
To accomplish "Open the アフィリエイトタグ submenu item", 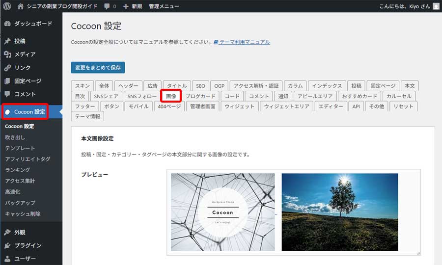I will coord(28,159).
